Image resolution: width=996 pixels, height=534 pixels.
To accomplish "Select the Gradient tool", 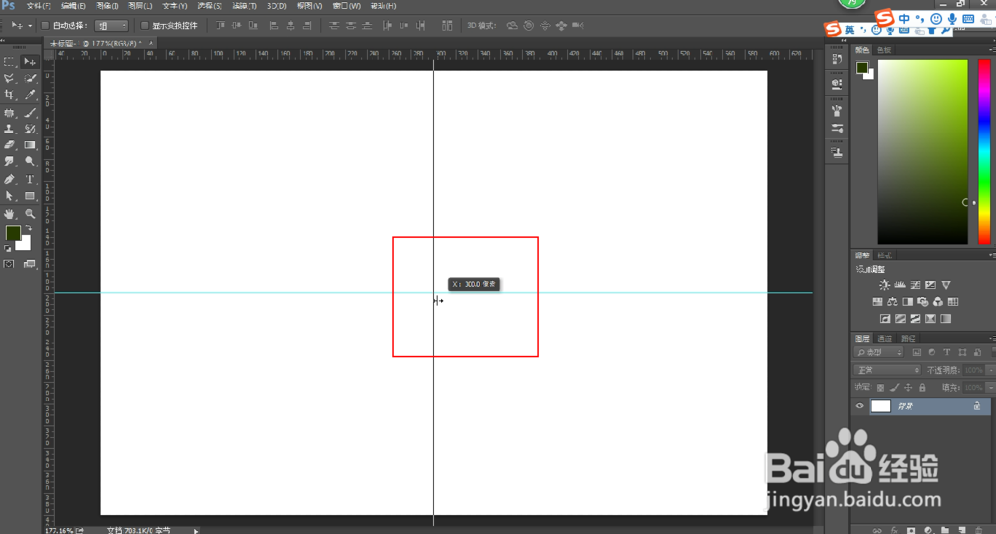I will click(x=29, y=145).
